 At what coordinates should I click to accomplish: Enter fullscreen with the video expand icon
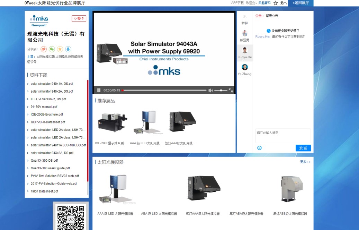[x=231, y=90]
